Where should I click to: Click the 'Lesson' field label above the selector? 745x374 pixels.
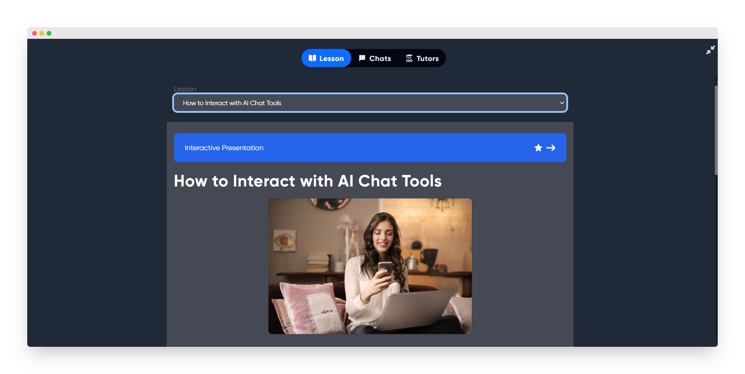[x=185, y=89]
